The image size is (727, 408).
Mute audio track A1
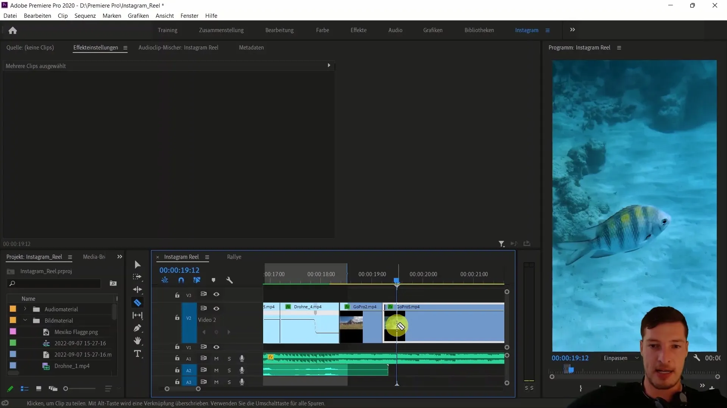[216, 359]
